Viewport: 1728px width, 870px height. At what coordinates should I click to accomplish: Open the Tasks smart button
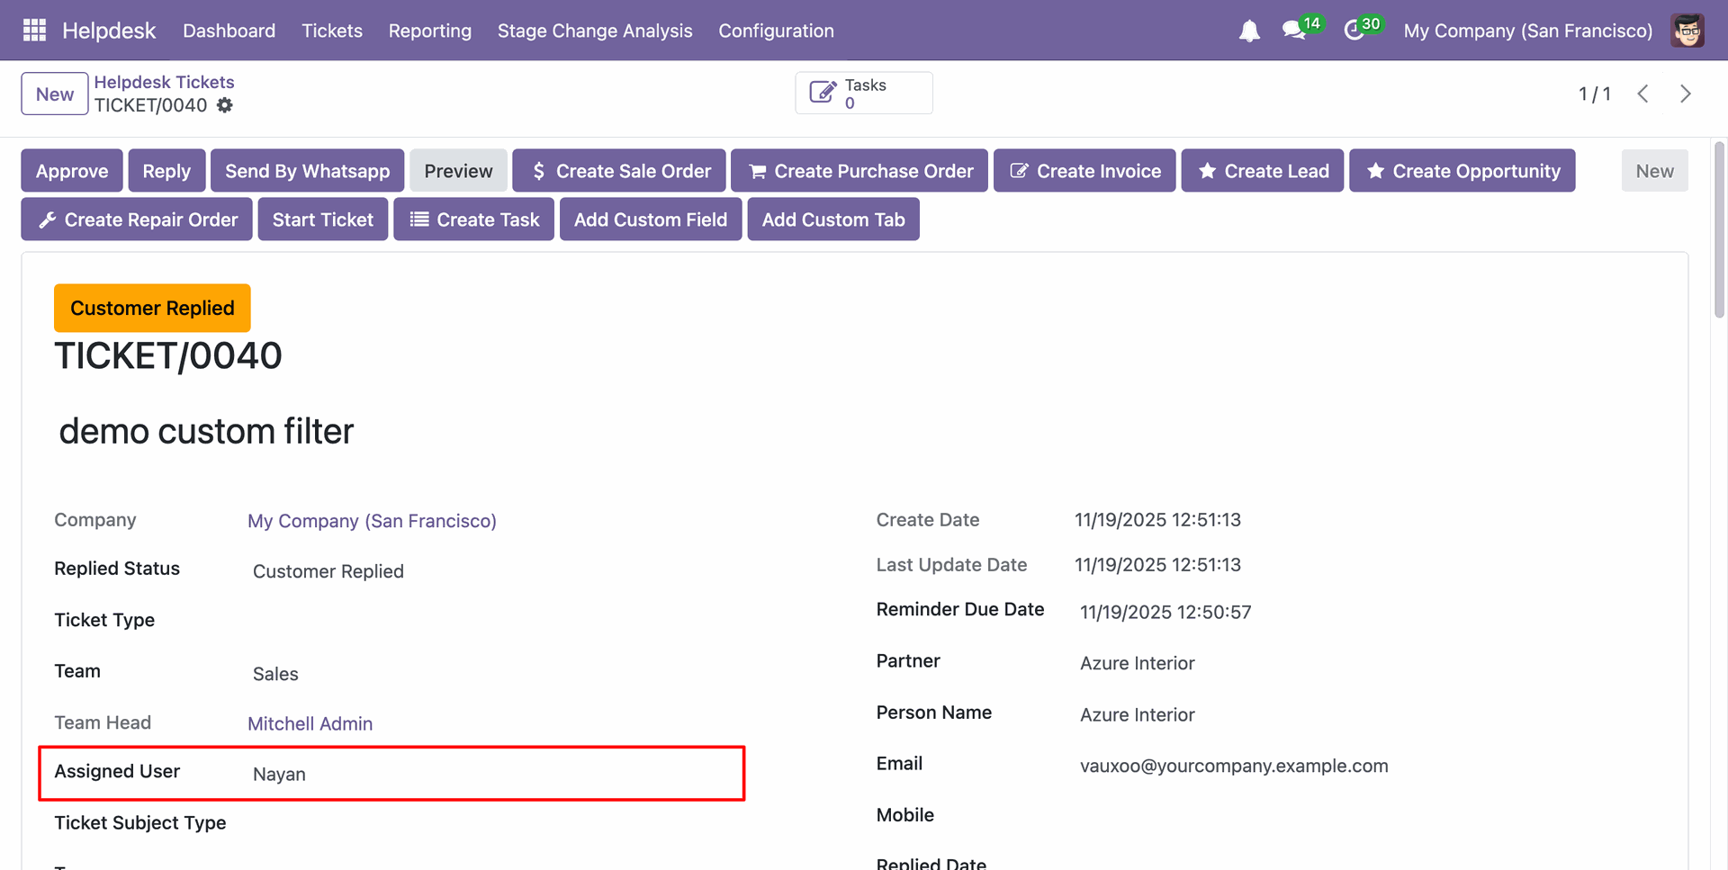click(863, 94)
